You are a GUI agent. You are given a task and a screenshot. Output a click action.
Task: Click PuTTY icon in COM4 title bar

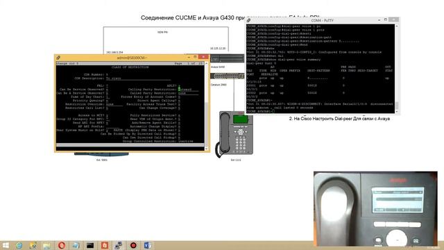click(x=248, y=20)
